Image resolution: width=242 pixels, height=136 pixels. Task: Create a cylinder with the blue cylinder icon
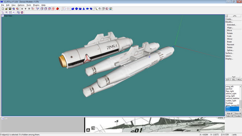click(x=80, y=9)
